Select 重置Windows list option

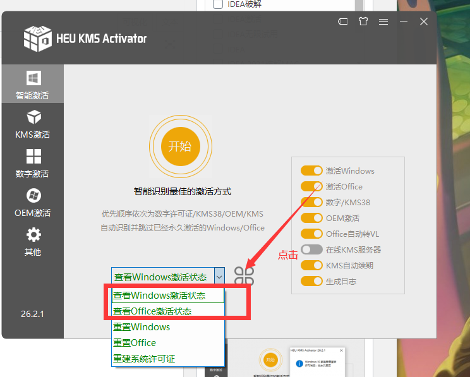[x=168, y=327]
